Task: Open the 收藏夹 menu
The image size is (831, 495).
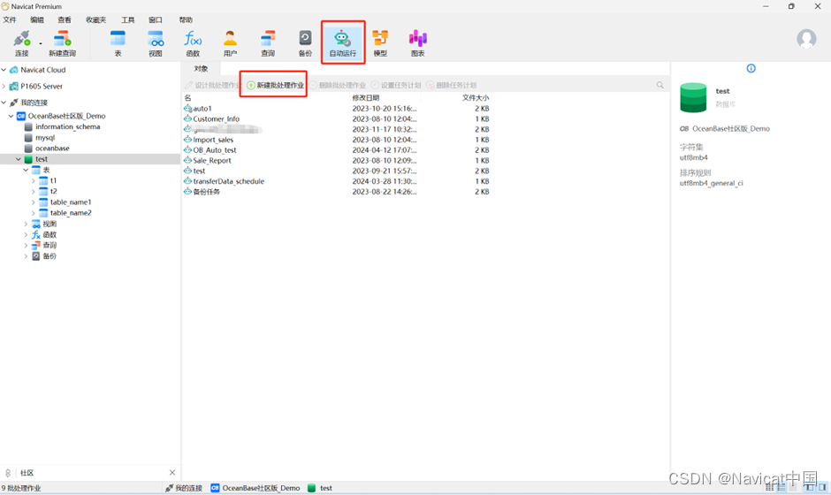Action: pyautogui.click(x=96, y=19)
